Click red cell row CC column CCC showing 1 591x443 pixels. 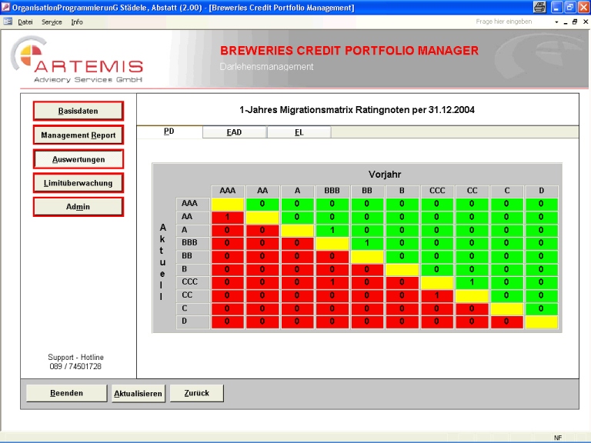tap(437, 295)
